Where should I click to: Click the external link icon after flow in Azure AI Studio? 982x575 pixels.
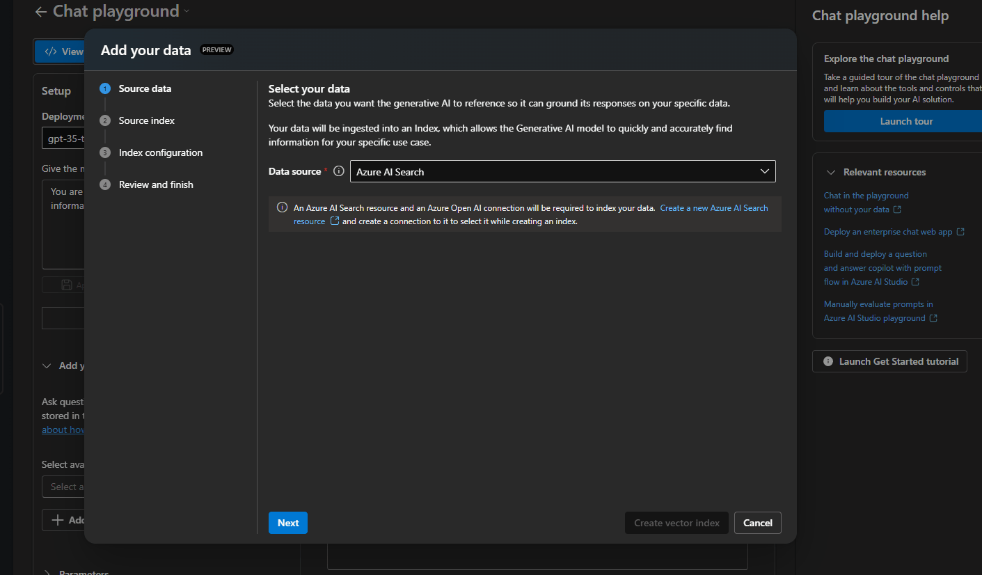[915, 282]
